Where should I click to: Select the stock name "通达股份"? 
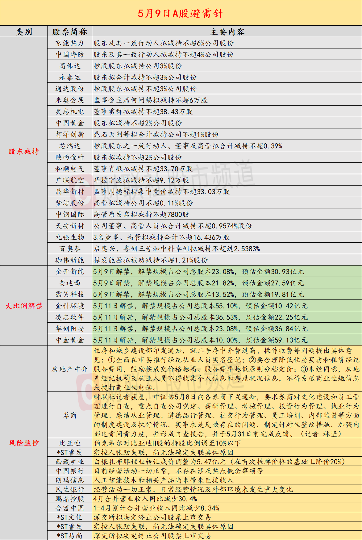[70, 89]
